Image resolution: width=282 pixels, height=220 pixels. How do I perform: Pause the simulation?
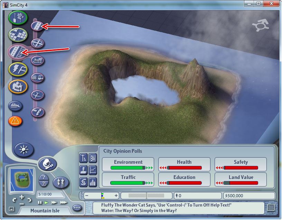(x=40, y=203)
